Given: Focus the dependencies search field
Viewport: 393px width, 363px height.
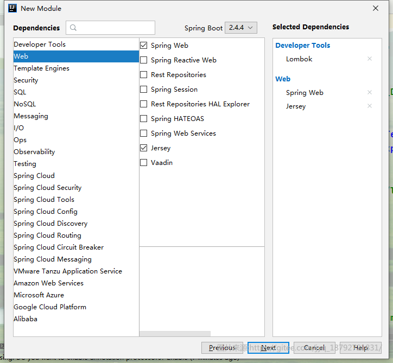Looking at the screenshot, I should [110, 28].
